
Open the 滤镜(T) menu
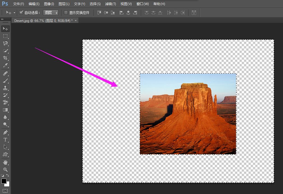110,4
